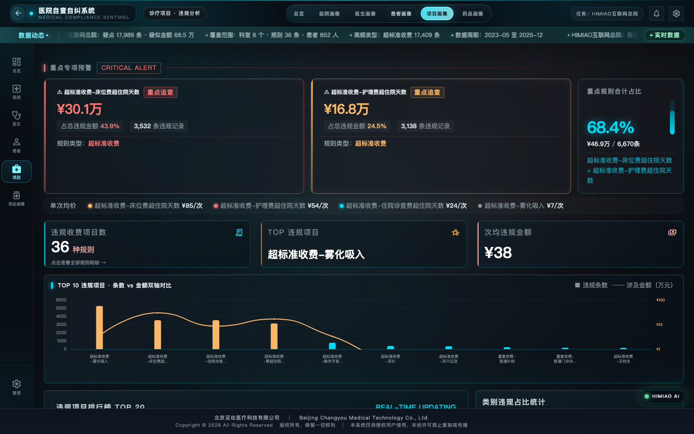Open task selector HIMIAO互联网总院
Viewport: 694px width, 434px height.
click(607, 14)
